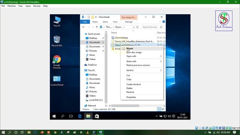Expand Share with submenu arrow

(x=161, y=61)
